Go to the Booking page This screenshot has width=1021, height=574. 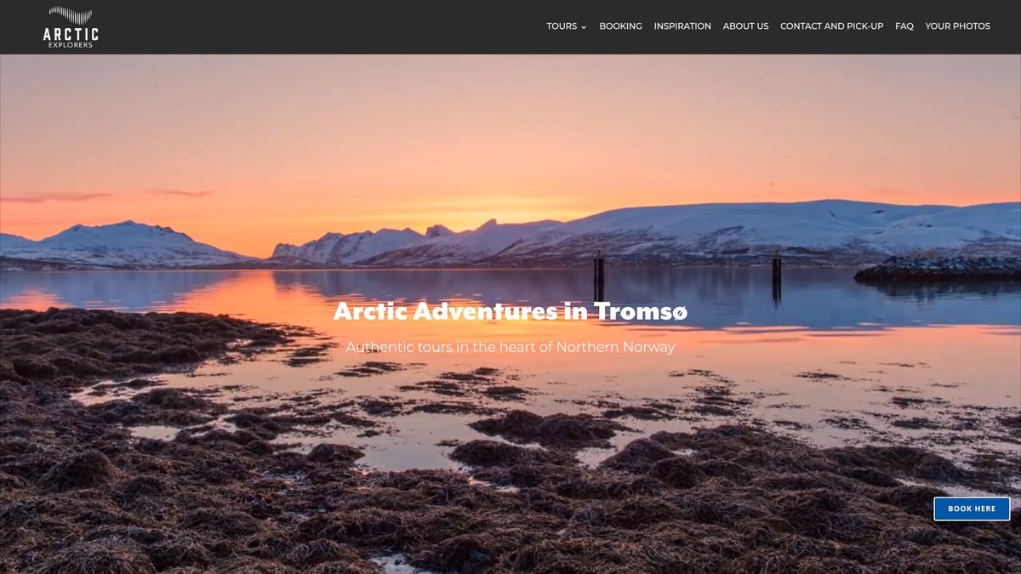pyautogui.click(x=620, y=26)
